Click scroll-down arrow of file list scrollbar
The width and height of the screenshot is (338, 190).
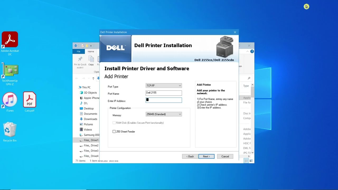[x=252, y=153]
